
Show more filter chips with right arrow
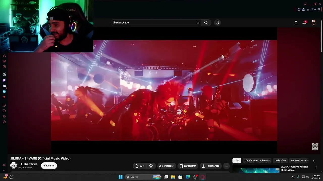[314, 161]
